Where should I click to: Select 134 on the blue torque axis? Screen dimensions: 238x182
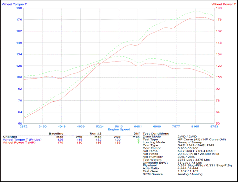point(19,54)
